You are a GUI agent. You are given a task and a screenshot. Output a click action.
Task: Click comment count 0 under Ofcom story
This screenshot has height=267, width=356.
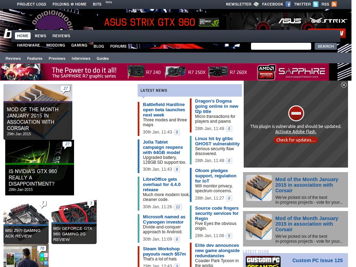click(x=229, y=198)
